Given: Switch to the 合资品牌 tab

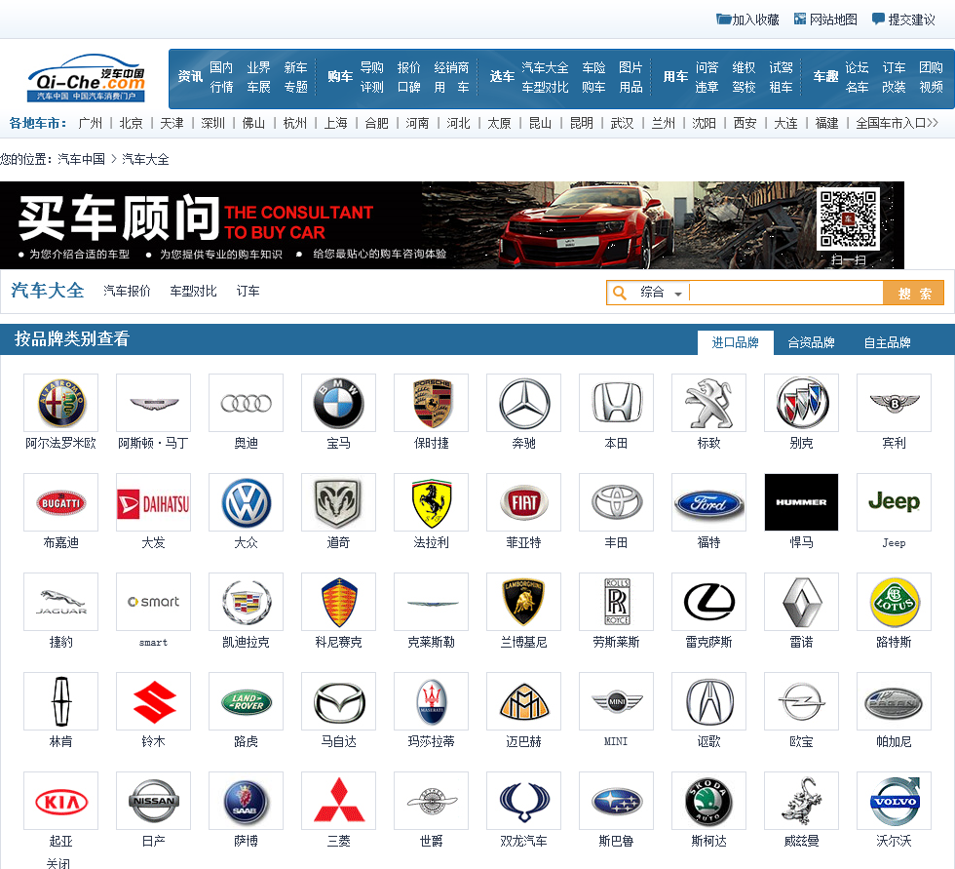Looking at the screenshot, I should [811, 342].
